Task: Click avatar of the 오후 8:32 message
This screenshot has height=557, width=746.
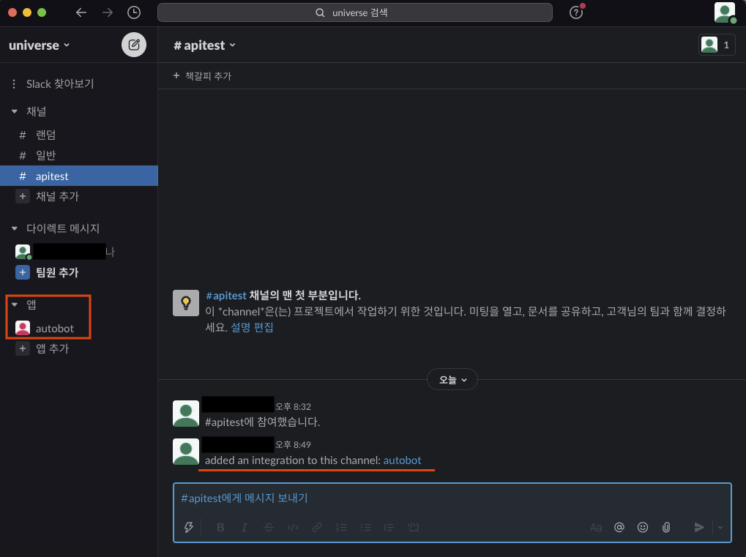Action: 185,414
